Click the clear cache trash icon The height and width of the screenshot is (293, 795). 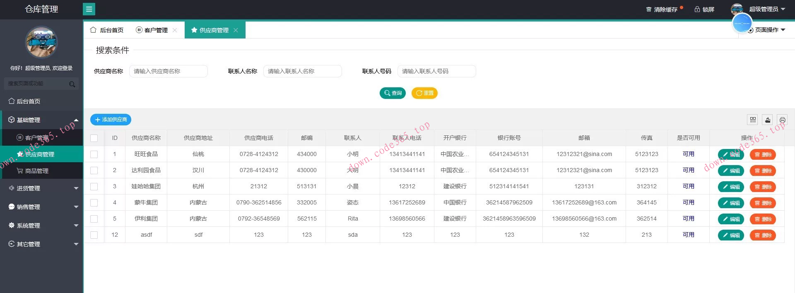[649, 10]
